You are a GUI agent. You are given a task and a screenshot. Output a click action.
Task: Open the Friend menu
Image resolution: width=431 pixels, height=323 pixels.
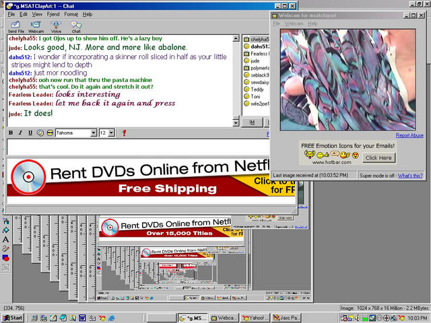click(x=53, y=14)
